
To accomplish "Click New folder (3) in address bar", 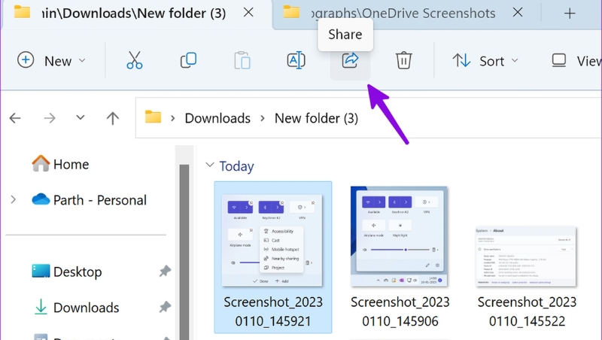I will [316, 118].
